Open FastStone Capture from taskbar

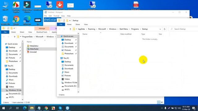53,108
